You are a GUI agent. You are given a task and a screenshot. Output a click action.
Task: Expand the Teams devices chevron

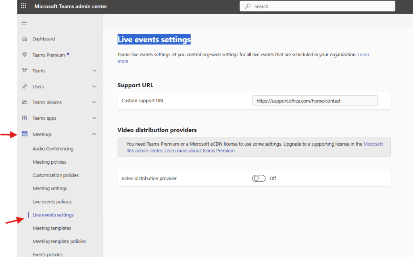pyautogui.click(x=94, y=103)
